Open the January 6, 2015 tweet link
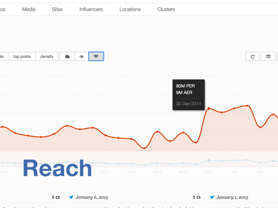This screenshot has width=278, height=208. tap(92, 197)
